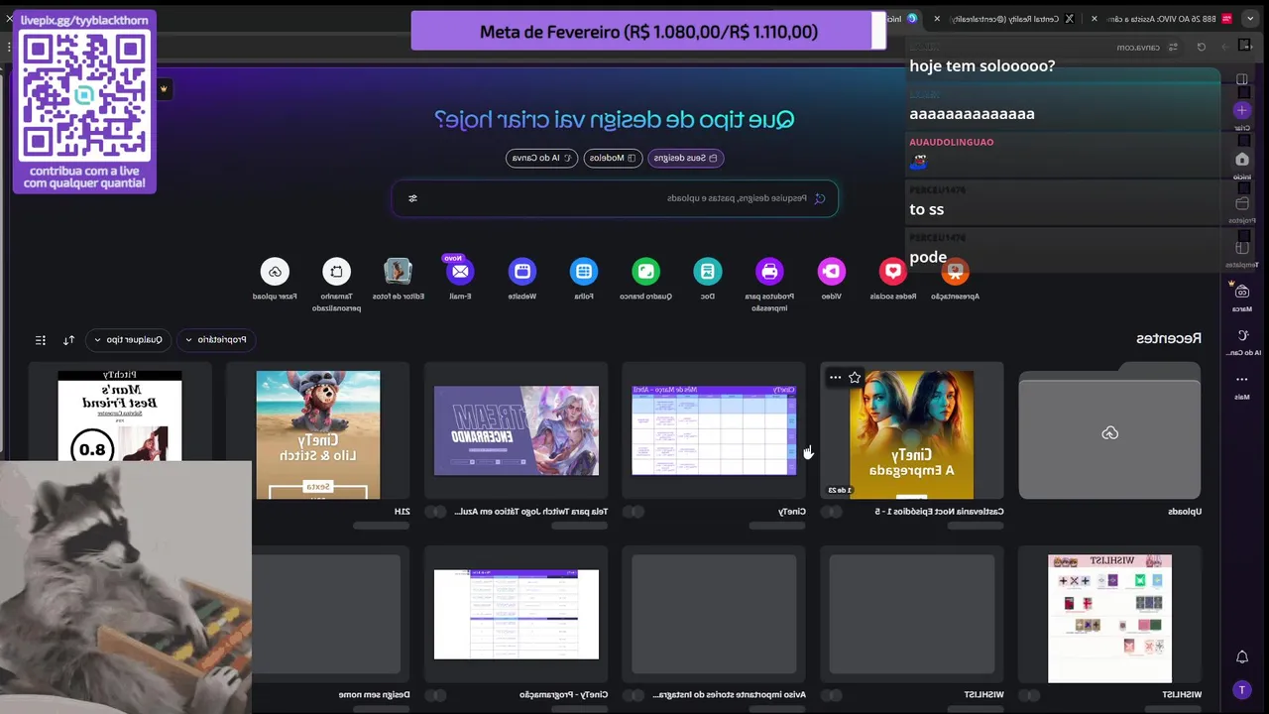1269x714 pixels.
Task: Expand the Proprietário filter dropdown
Action: [x=216, y=339]
